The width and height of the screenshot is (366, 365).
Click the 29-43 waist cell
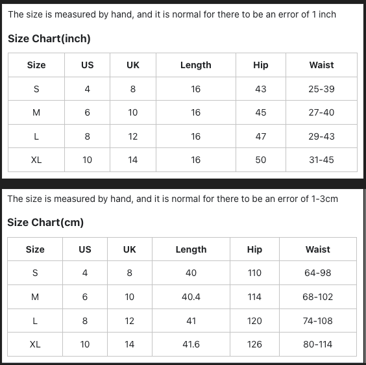click(x=321, y=136)
